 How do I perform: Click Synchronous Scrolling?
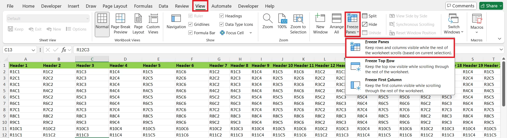(412, 24)
